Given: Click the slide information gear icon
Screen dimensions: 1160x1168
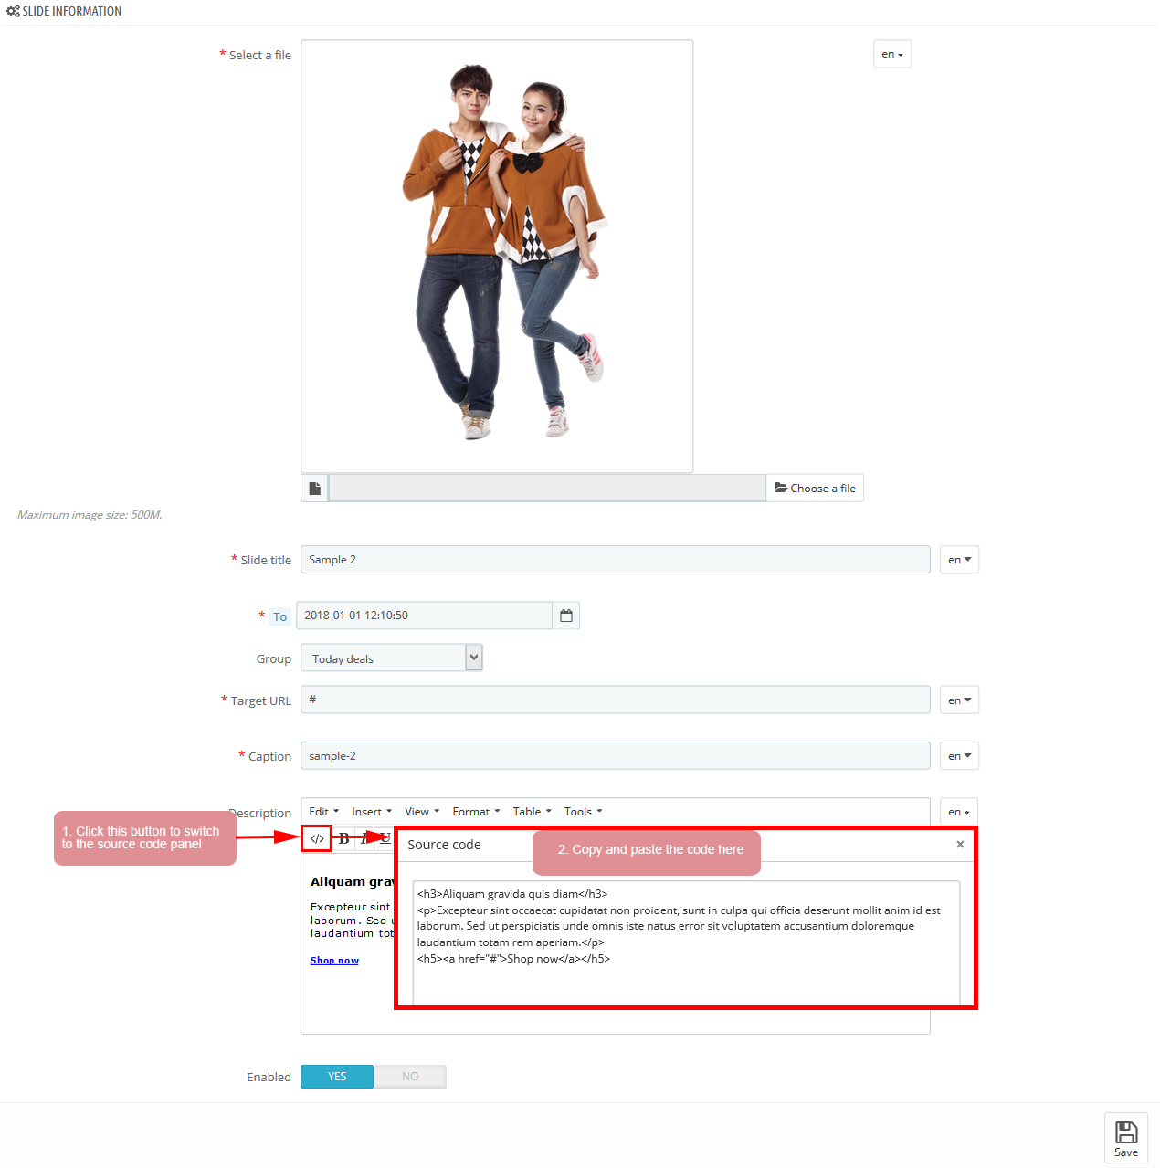Looking at the screenshot, I should click(x=13, y=11).
